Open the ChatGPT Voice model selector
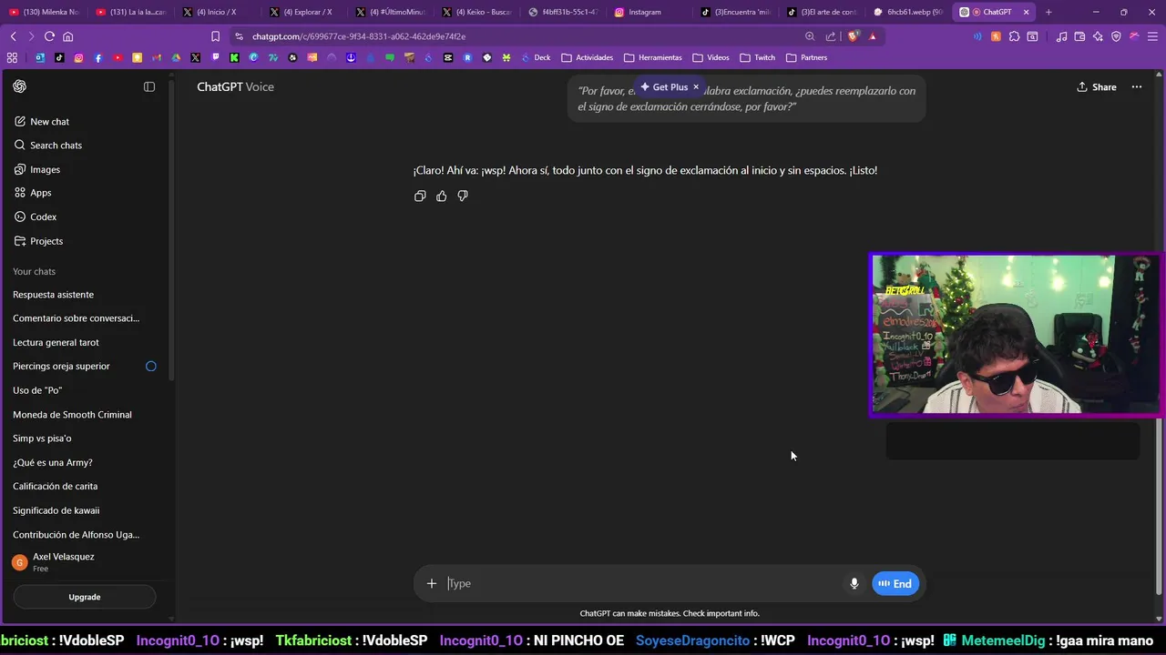 (235, 87)
